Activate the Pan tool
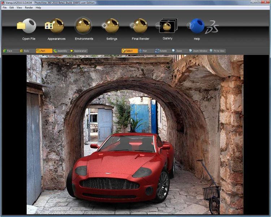 tap(145, 51)
